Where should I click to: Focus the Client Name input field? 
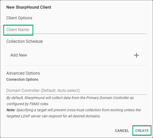tap(76, 30)
